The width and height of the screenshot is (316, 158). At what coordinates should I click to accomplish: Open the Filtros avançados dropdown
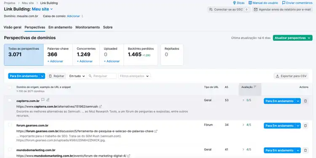point(134,76)
